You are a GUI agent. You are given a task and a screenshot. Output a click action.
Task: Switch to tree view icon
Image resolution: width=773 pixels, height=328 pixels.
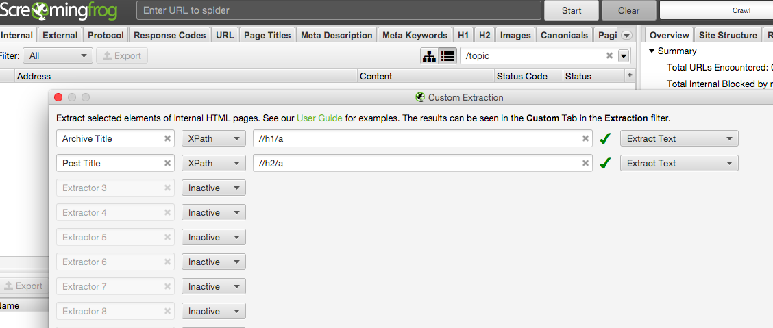coord(430,56)
